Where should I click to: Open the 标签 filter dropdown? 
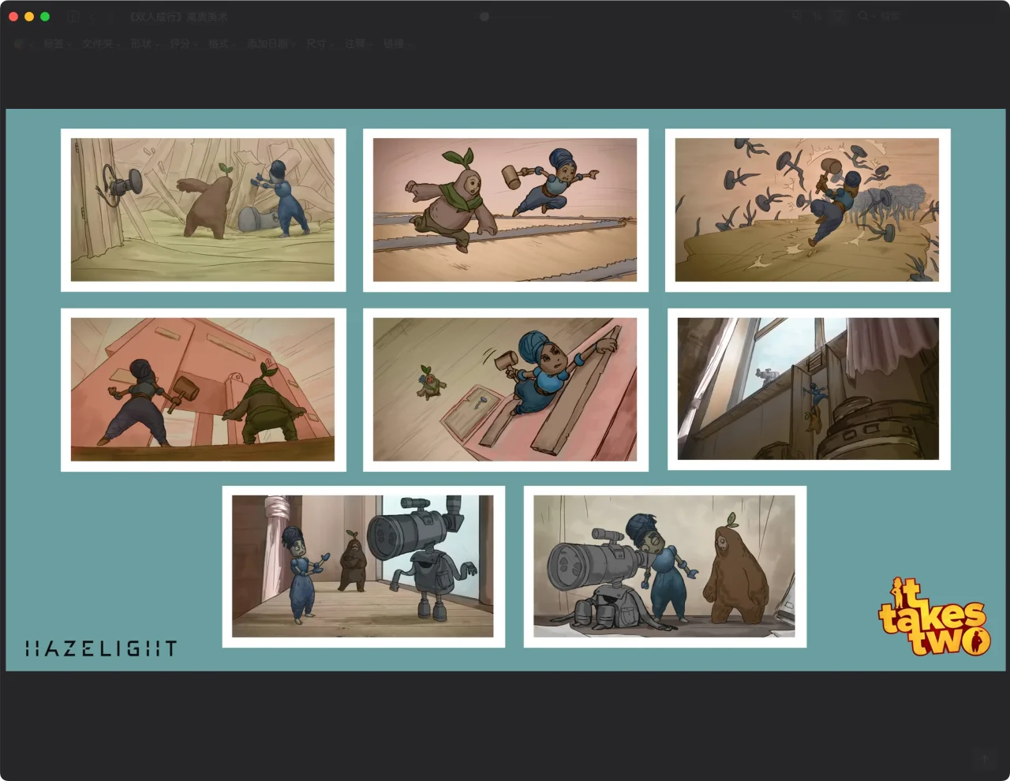click(x=56, y=44)
